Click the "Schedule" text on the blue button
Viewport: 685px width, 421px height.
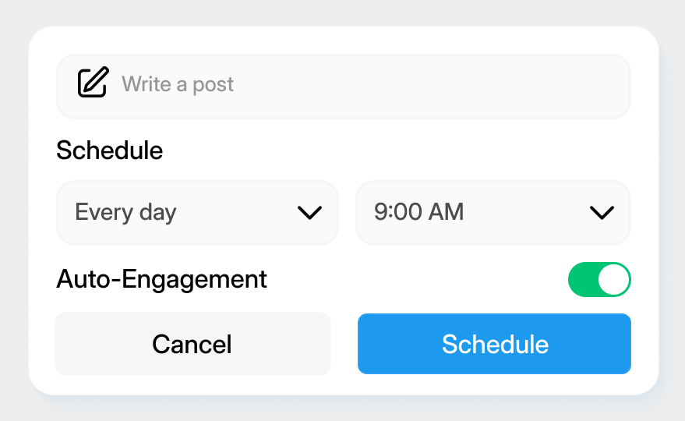(x=495, y=344)
